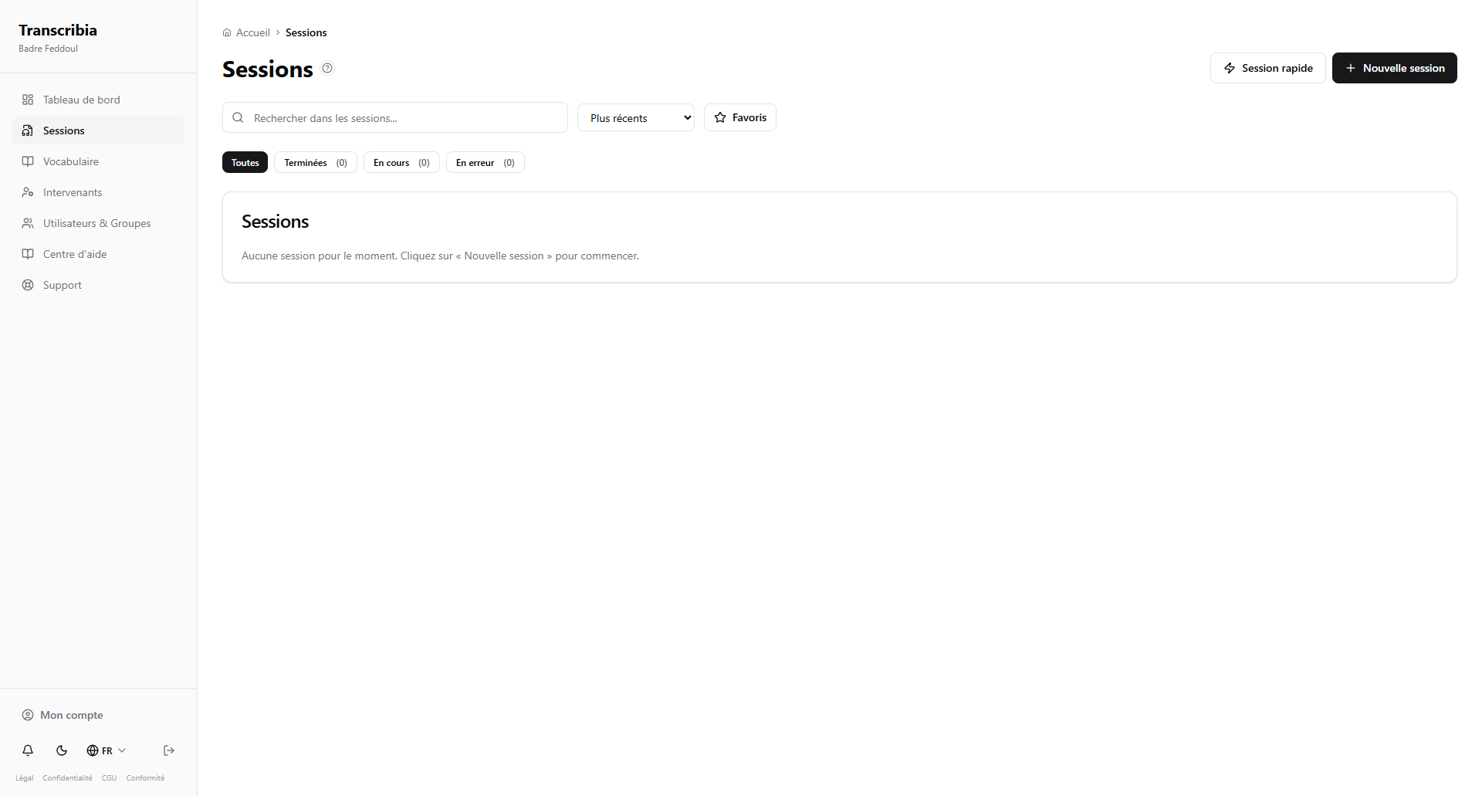Click the star icon on Favoris
Viewport: 1482px width, 796px height.
tap(720, 117)
